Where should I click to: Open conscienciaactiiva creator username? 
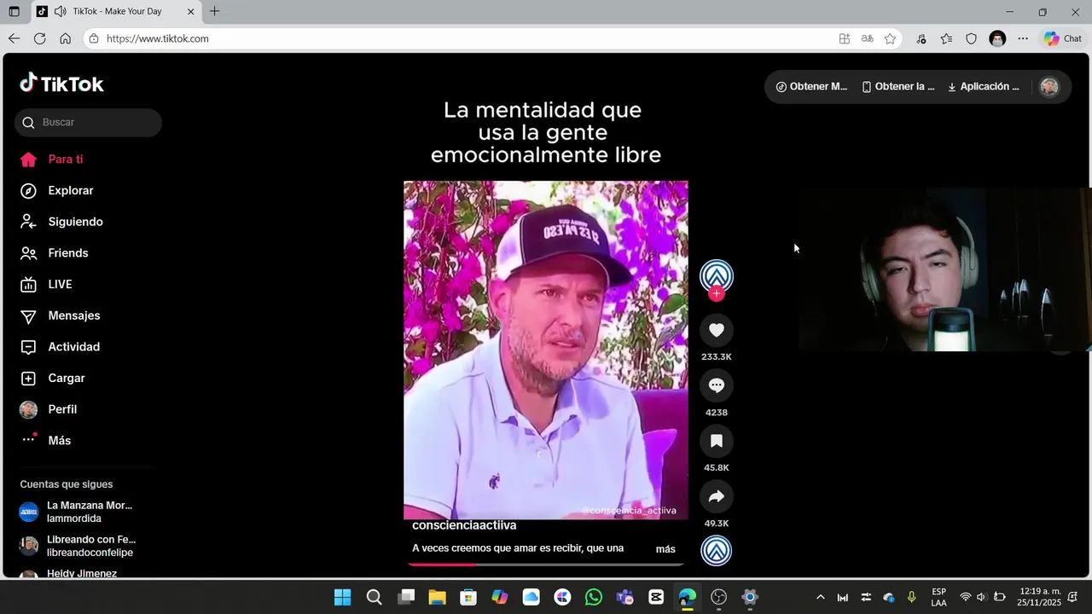click(x=464, y=525)
